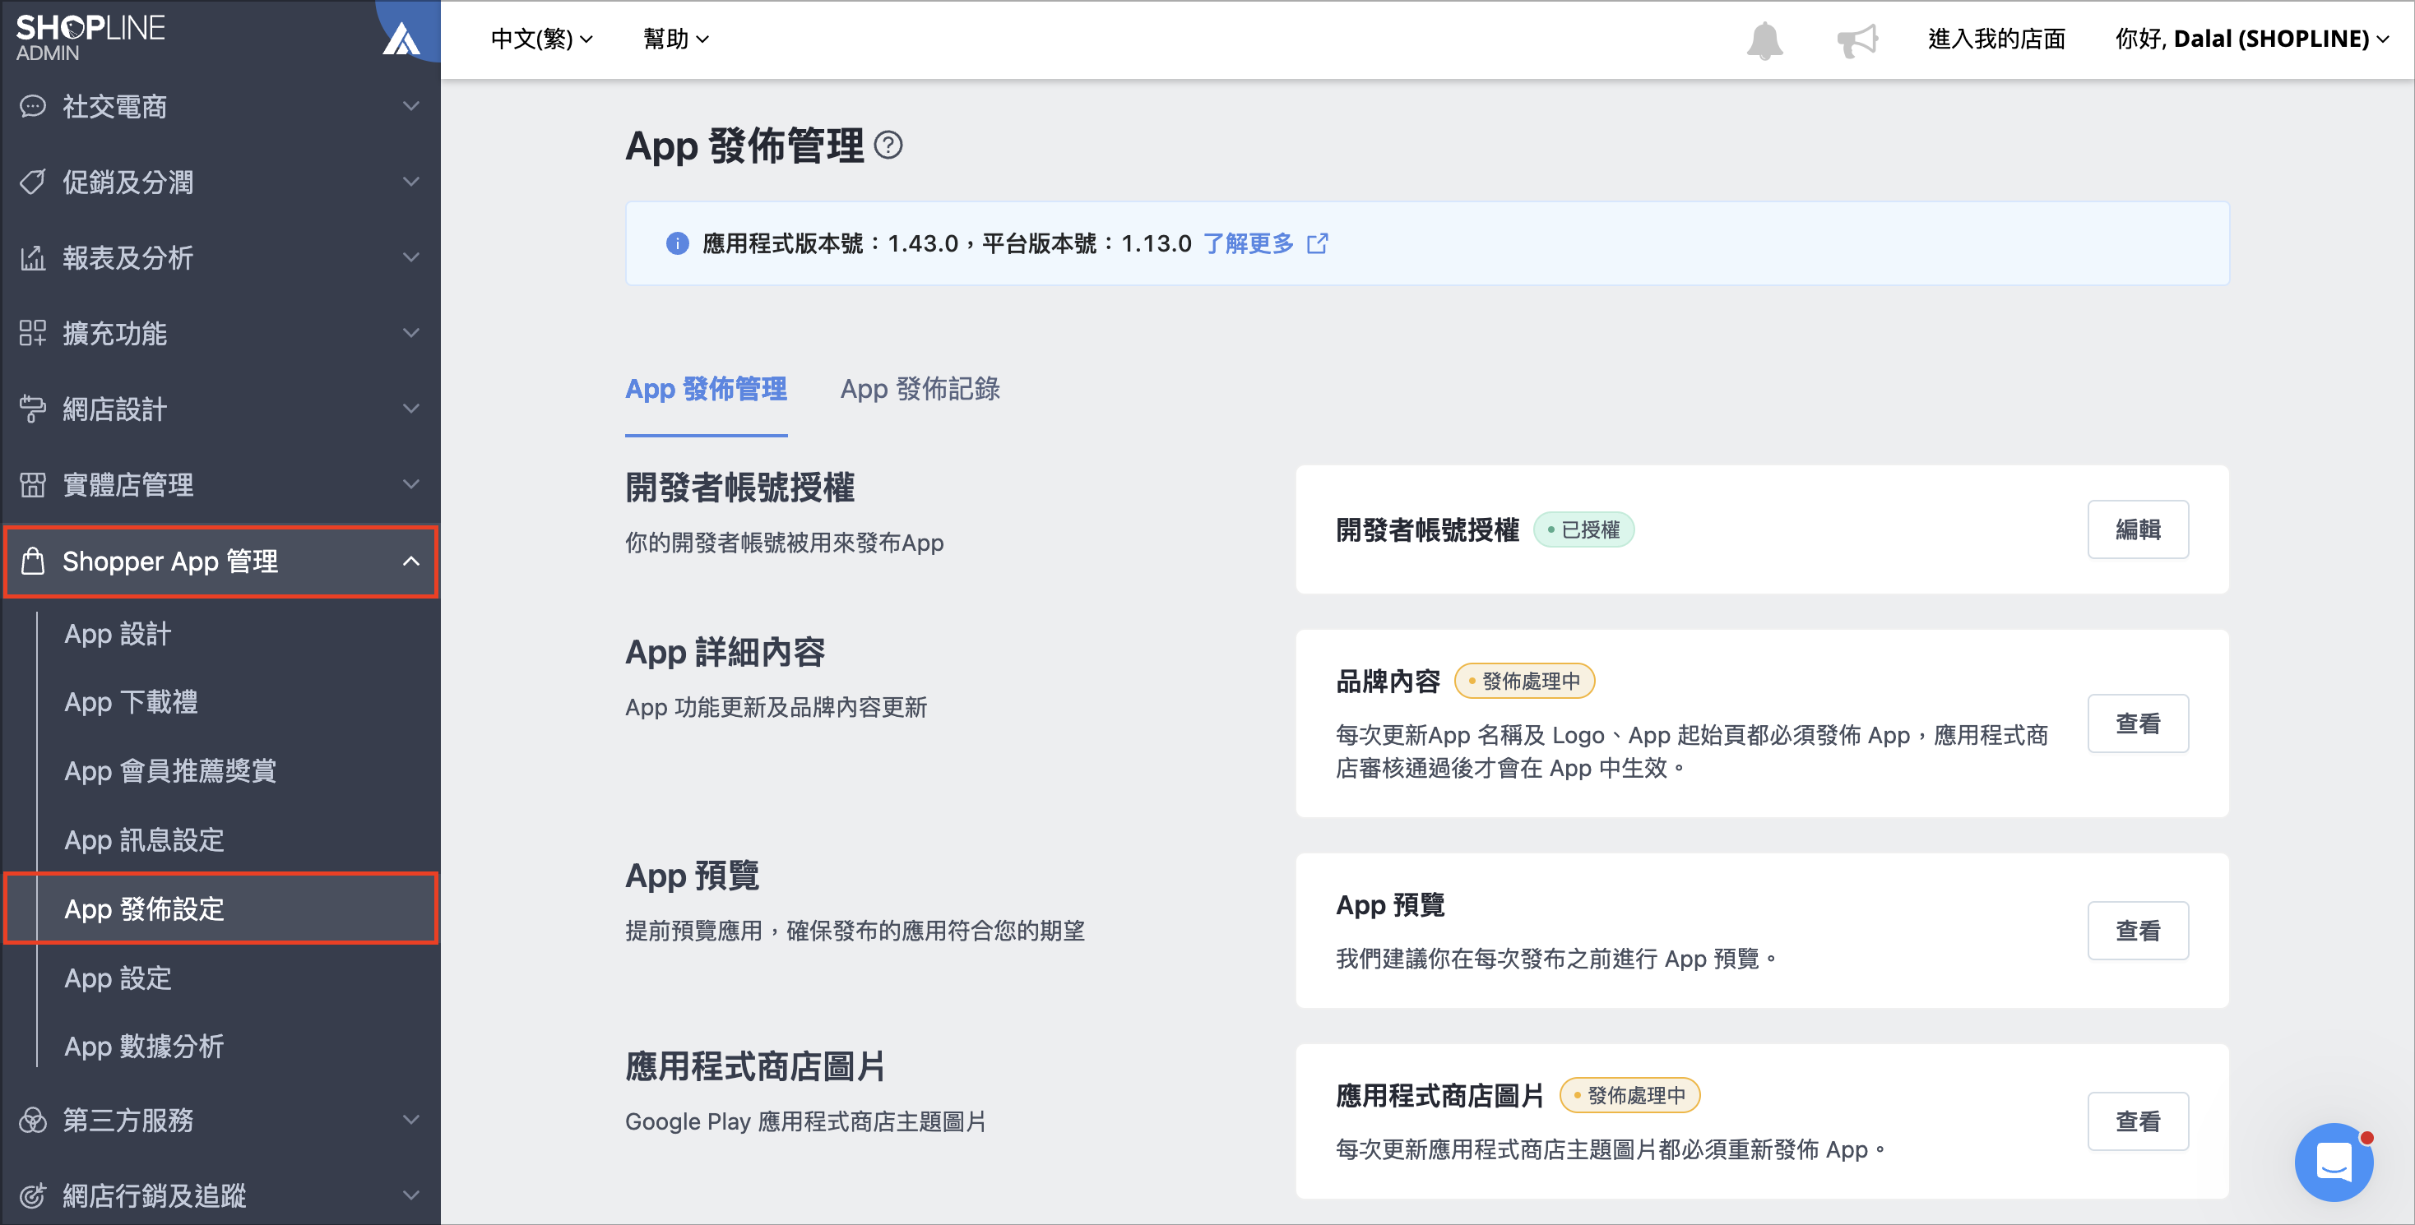Click the App 詳細內容 section heading
Viewport: 2415px width, 1225px height.
click(x=725, y=651)
